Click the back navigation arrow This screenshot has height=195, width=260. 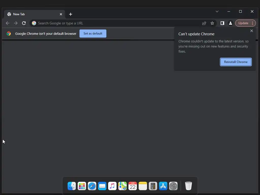pos(7,23)
